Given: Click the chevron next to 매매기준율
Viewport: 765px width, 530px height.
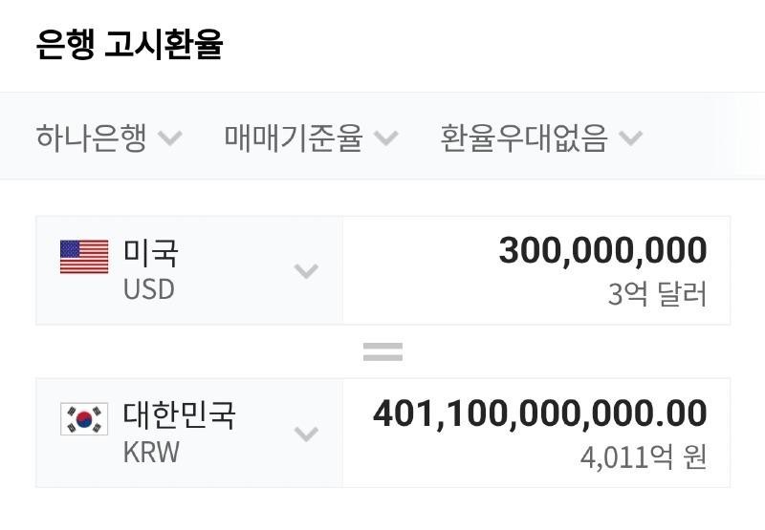Looking at the screenshot, I should click(x=385, y=138).
